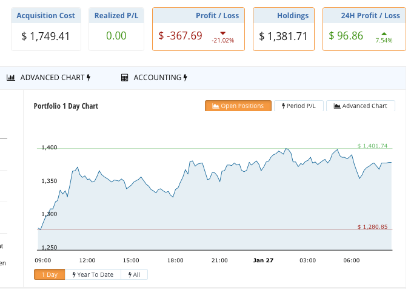Click the Holdings card showing $ 1,381.71
Image resolution: width=408 pixels, height=289 pixels.
(283, 29)
